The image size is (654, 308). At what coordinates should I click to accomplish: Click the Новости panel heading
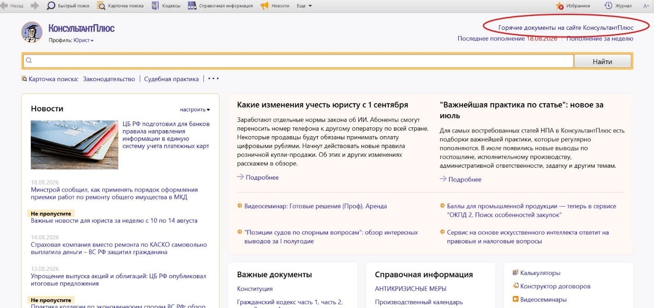click(47, 109)
